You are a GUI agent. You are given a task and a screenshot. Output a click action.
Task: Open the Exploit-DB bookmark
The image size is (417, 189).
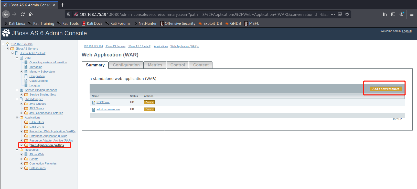pyautogui.click(x=210, y=23)
